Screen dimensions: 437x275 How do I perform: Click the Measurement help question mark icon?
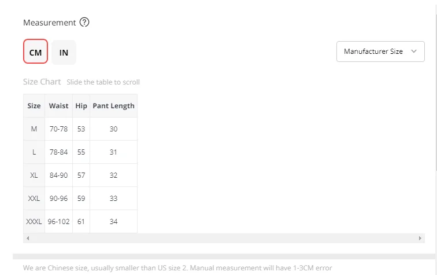click(84, 22)
